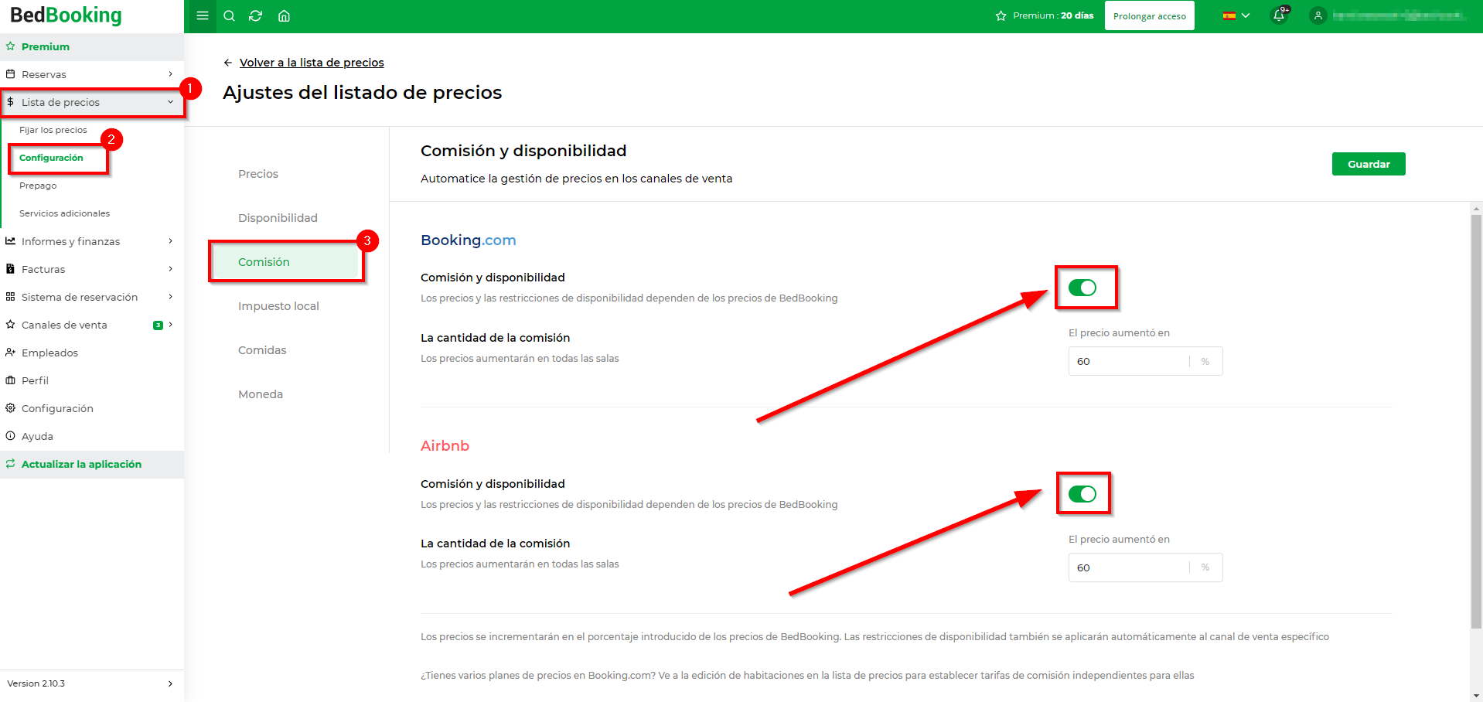Follow Volver a la lista de precios link
This screenshot has width=1483, height=702.
click(312, 63)
